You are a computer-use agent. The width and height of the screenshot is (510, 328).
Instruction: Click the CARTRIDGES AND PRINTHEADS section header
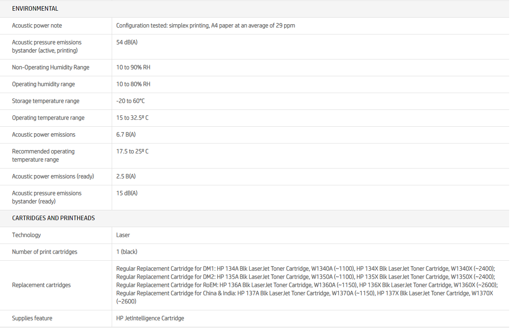tap(53, 218)
